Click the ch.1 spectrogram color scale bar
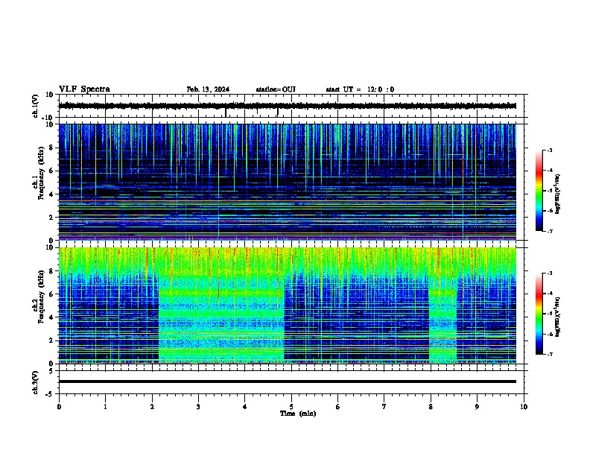 (539, 191)
